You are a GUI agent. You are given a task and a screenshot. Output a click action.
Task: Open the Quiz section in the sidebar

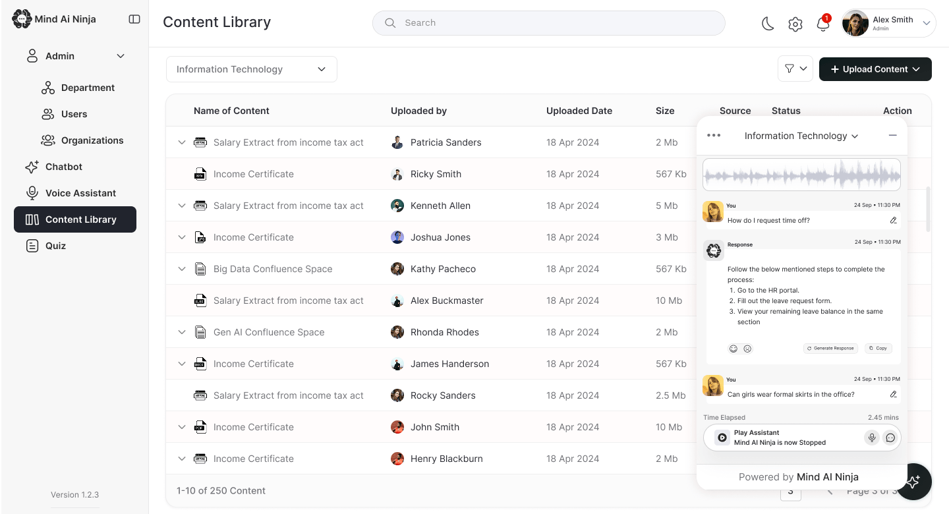click(45, 246)
